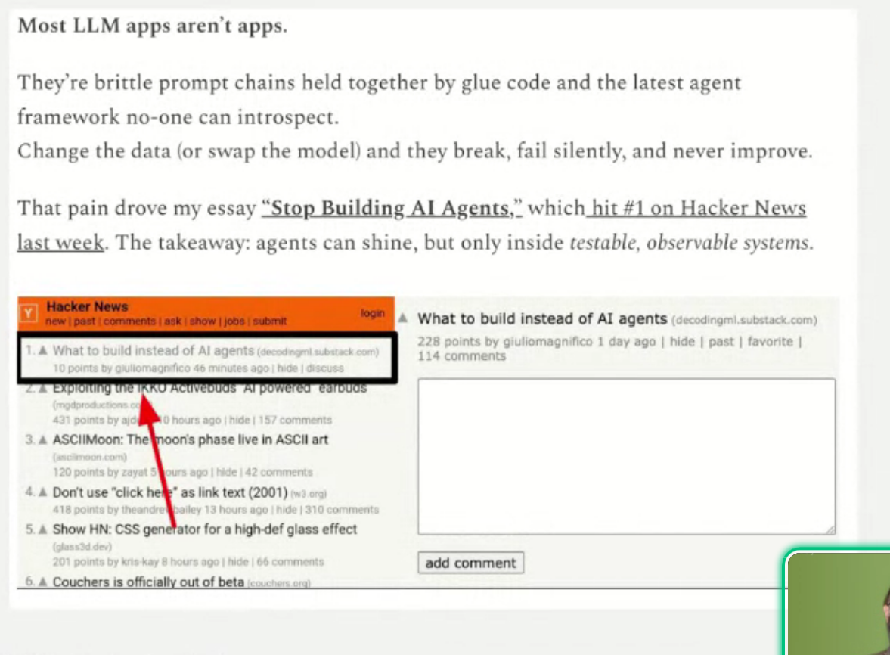Image resolution: width=890 pixels, height=655 pixels.
Task: Click 'favorite' on the story comment page
Action: coord(770,342)
